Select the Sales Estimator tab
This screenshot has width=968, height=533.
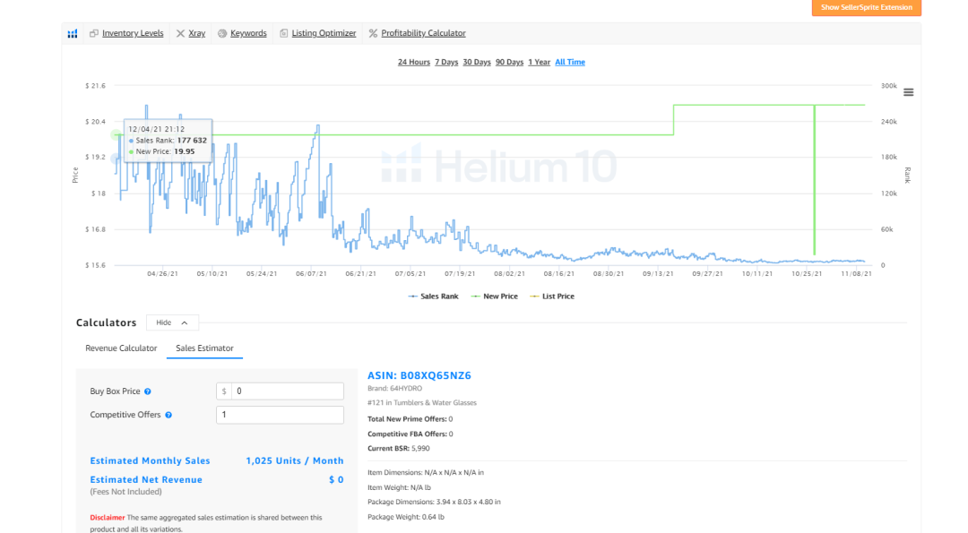204,348
